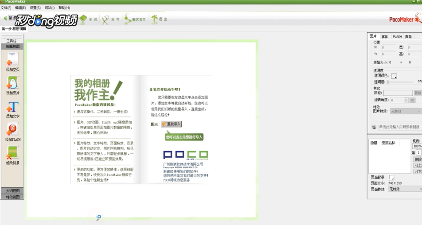
Task: Open the 页面背景 page background color swatch
Action: tap(391, 178)
